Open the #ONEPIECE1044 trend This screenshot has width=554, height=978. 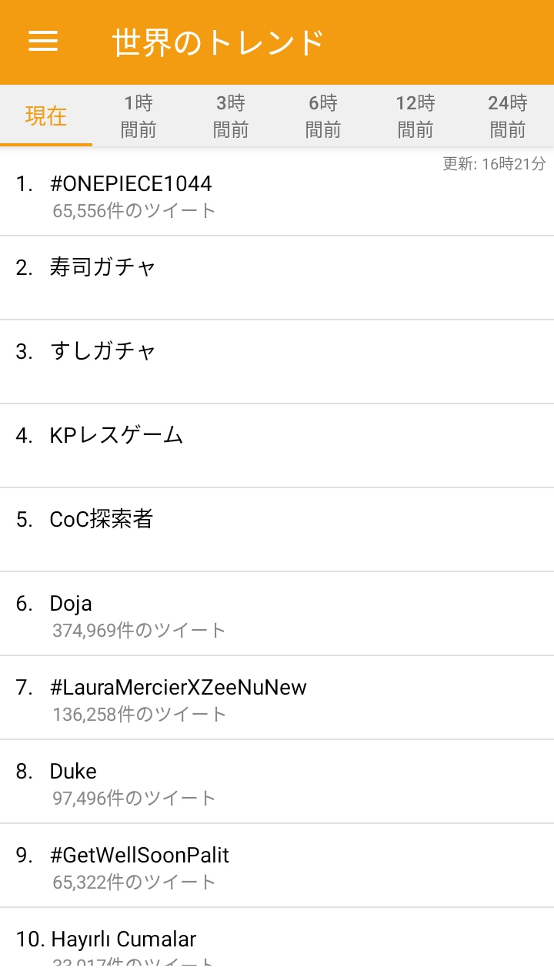point(131,184)
